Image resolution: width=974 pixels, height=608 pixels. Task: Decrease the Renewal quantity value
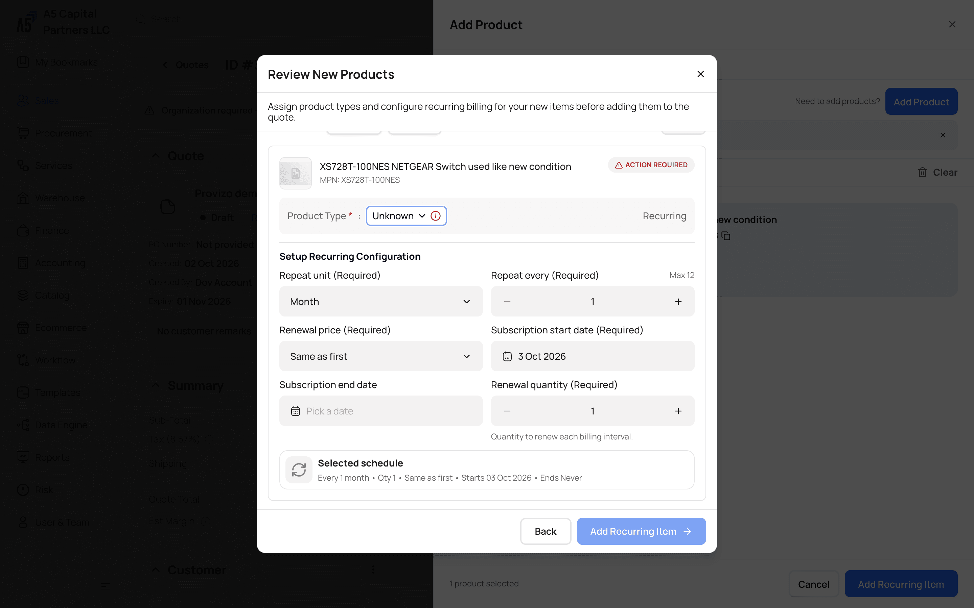507,411
